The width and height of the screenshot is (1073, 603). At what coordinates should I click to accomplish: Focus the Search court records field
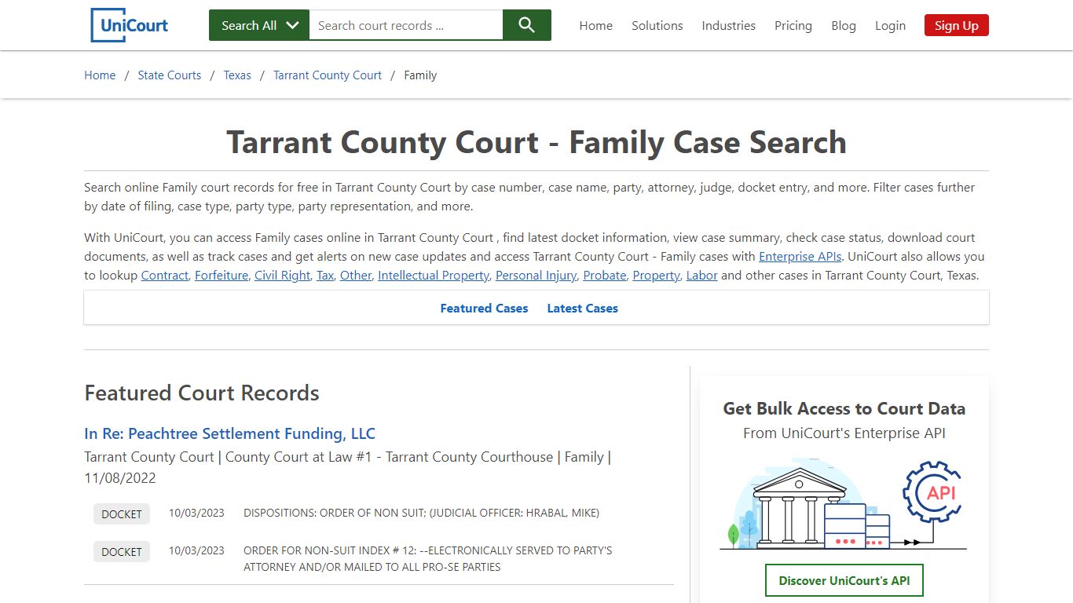pyautogui.click(x=406, y=25)
